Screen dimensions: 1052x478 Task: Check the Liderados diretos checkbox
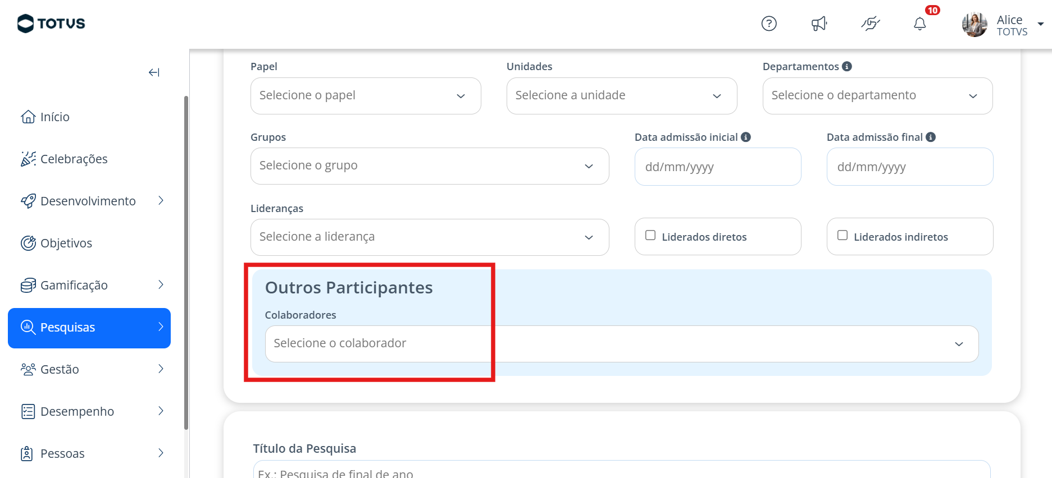point(650,235)
